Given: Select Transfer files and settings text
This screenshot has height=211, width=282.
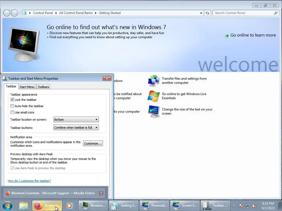Looking at the screenshot, I should tap(184, 80).
